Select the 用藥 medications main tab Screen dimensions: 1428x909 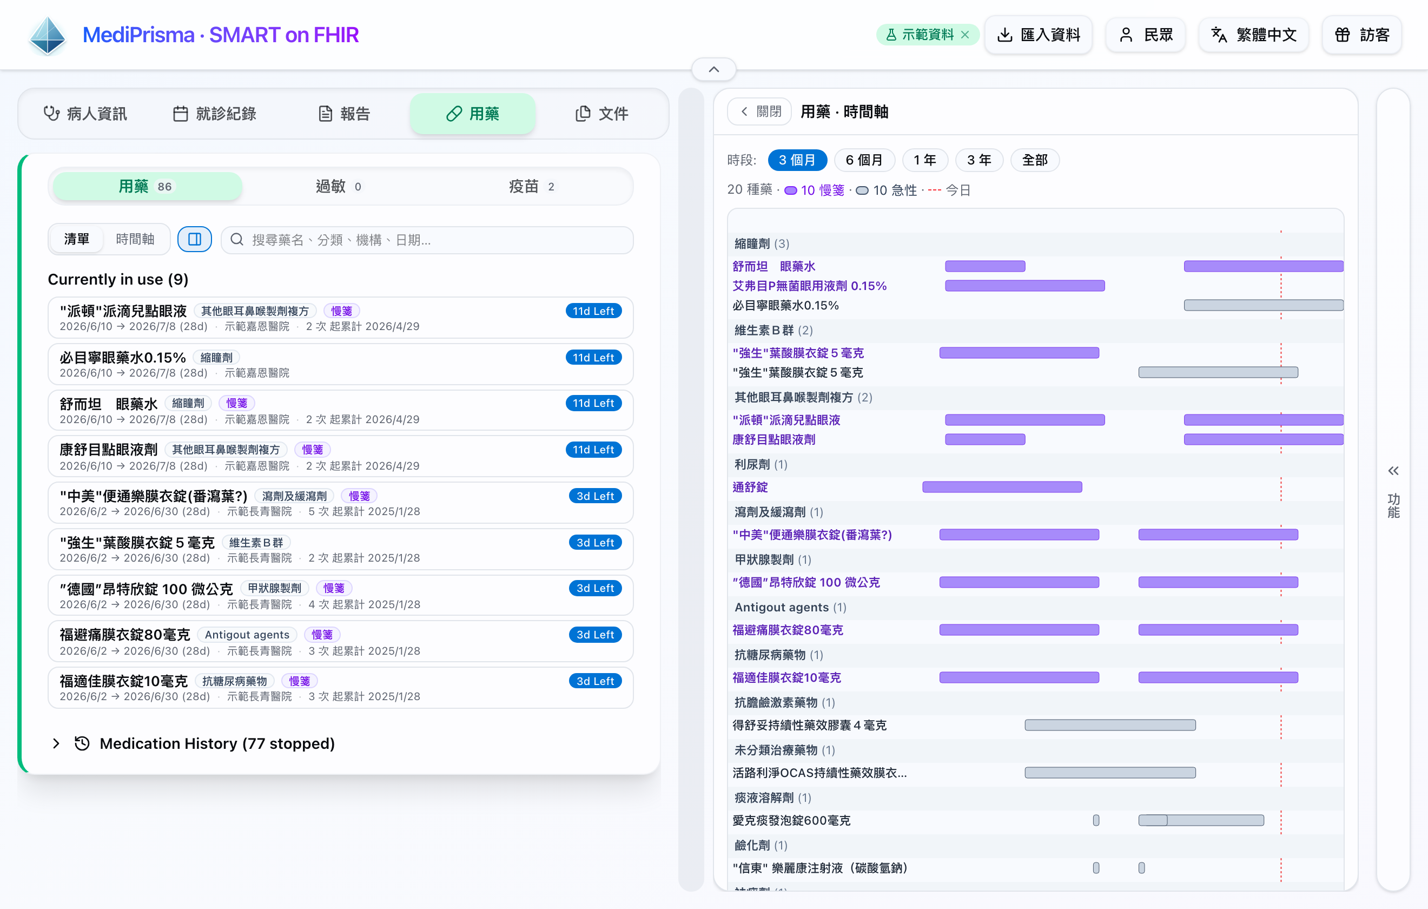tap(473, 113)
